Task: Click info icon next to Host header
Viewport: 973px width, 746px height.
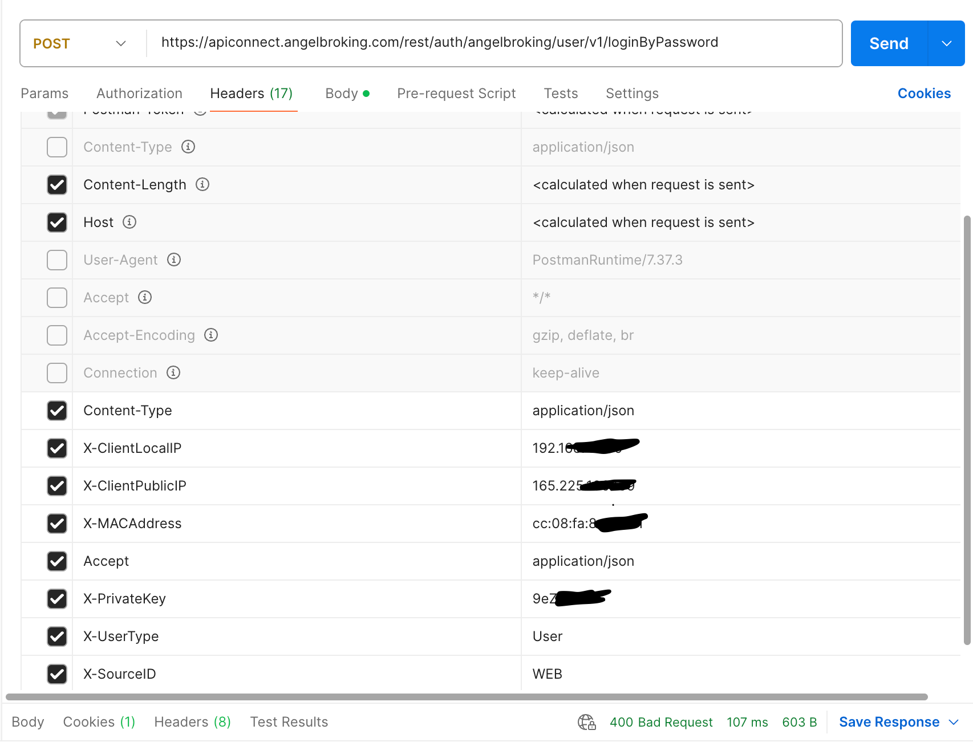Action: click(129, 222)
